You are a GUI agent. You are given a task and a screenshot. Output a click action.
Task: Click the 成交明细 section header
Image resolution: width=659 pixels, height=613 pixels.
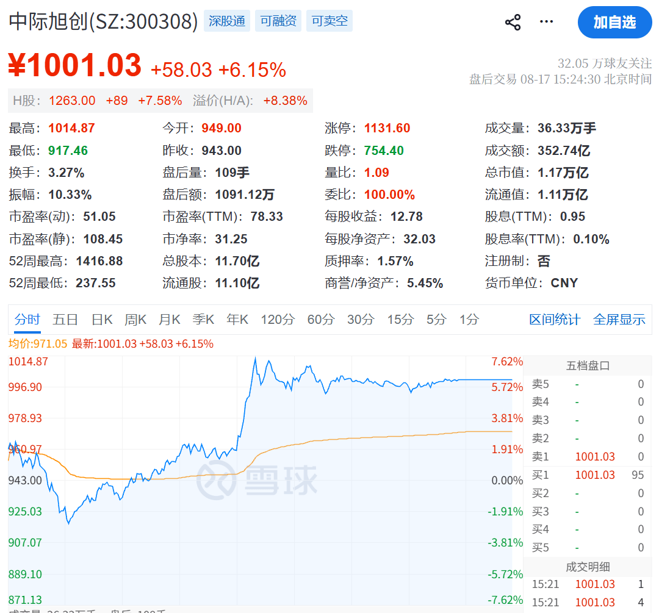(588, 567)
